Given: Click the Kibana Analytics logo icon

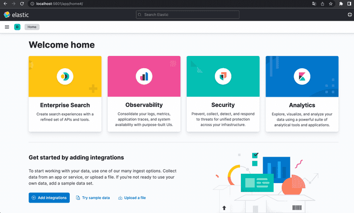Looking at the screenshot, I should click(302, 77).
